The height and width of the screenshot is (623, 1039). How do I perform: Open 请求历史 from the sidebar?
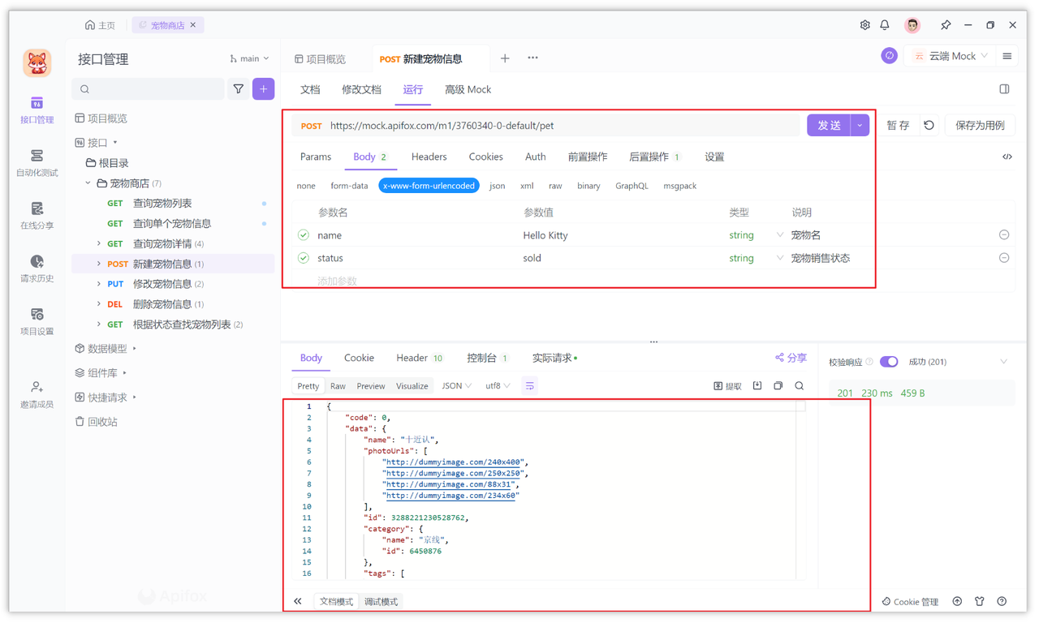pyautogui.click(x=37, y=269)
